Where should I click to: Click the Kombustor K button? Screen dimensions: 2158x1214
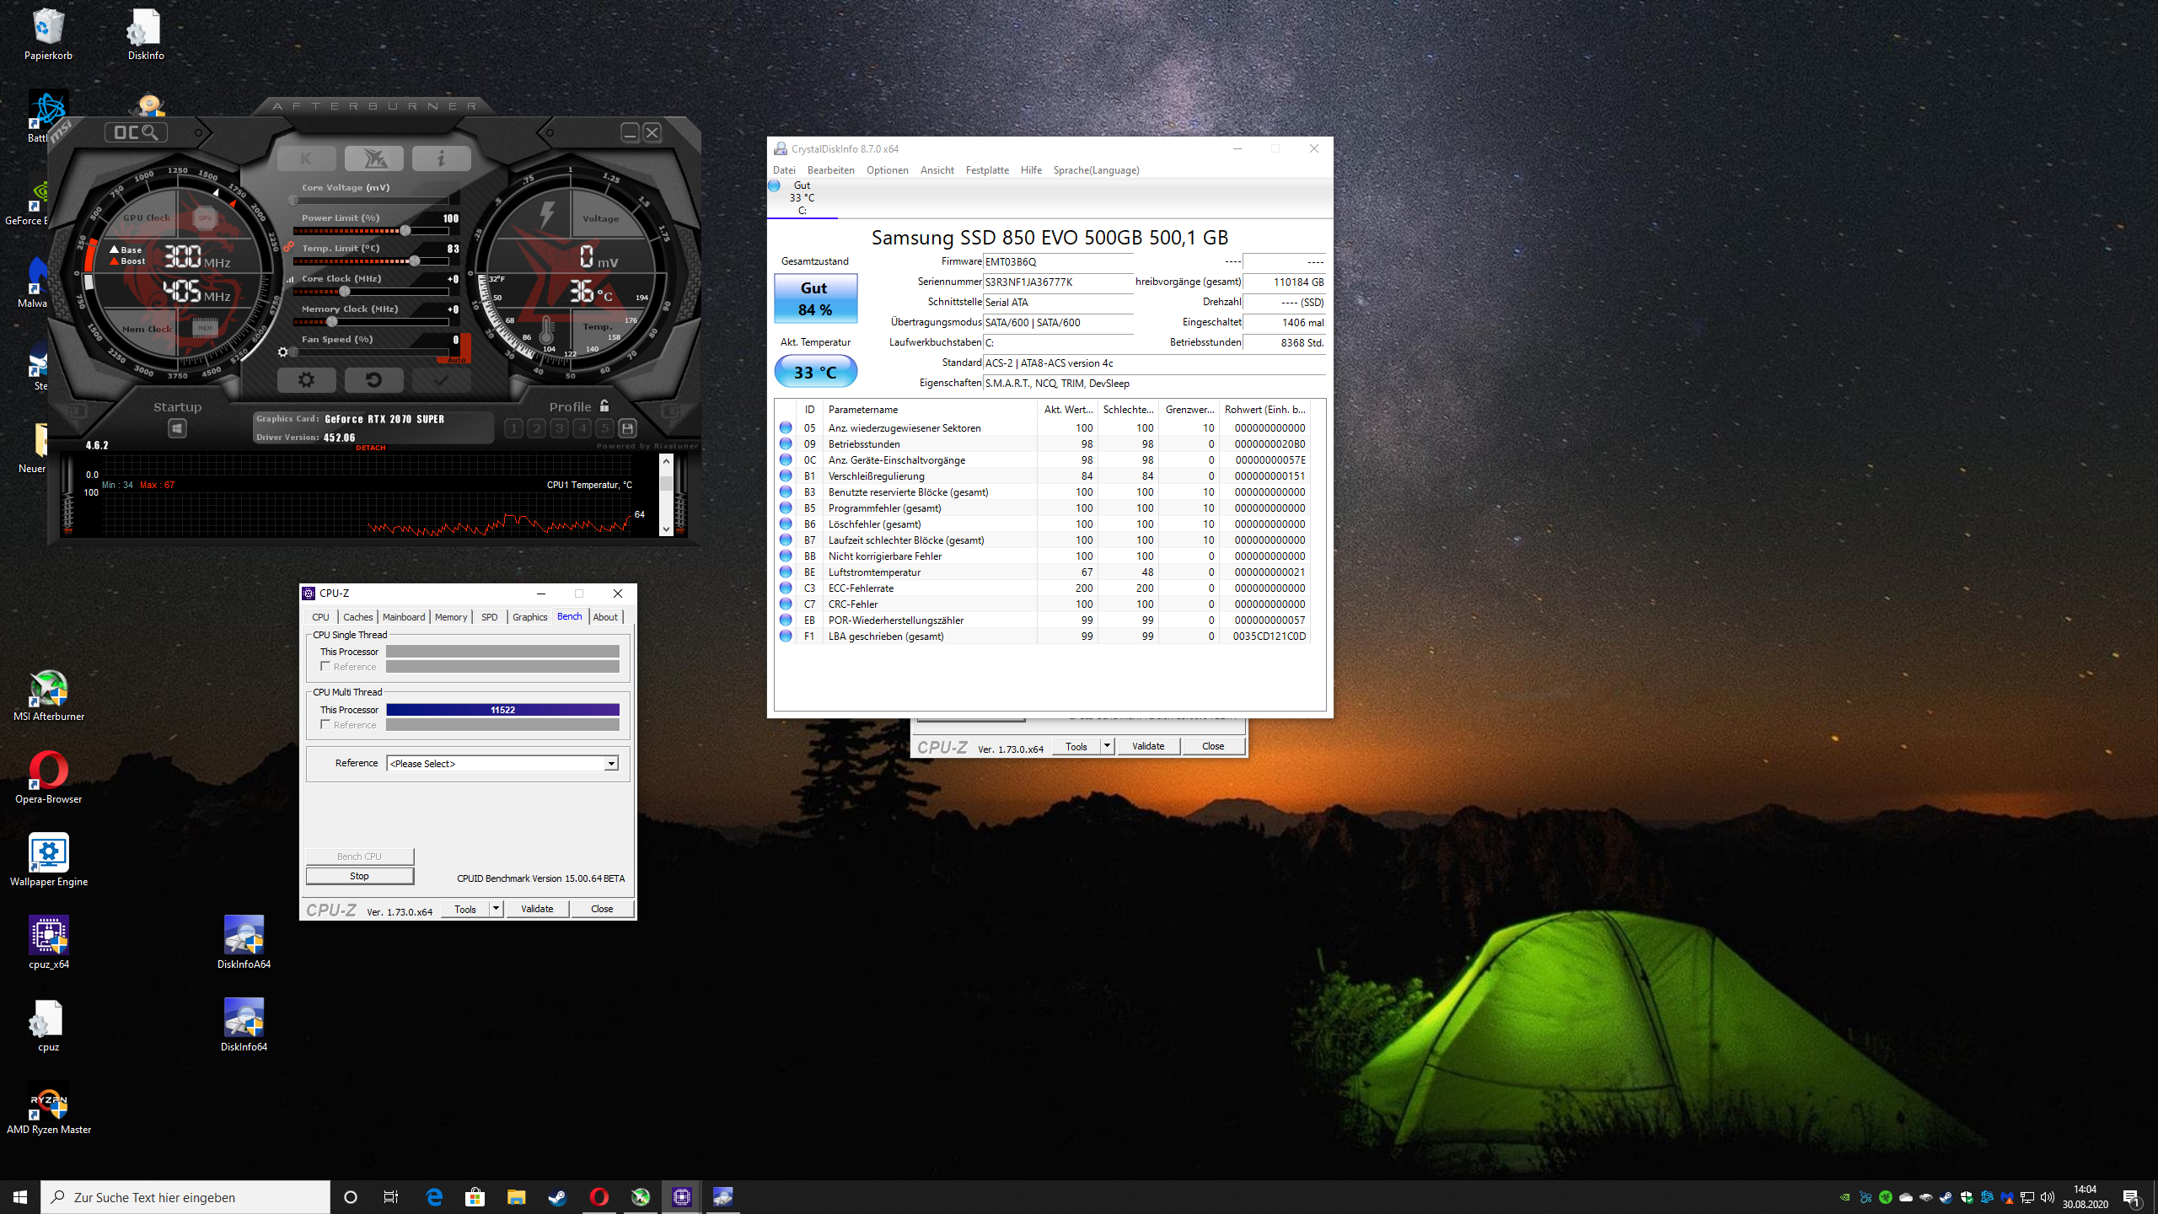pyautogui.click(x=306, y=158)
